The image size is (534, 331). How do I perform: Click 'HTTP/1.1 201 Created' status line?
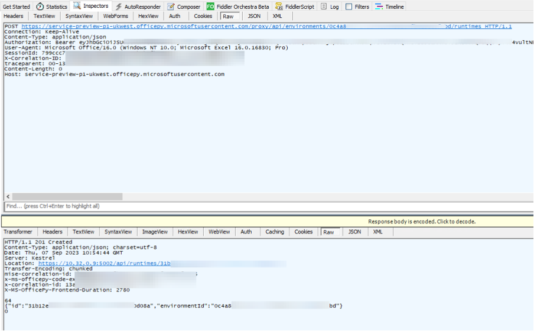[38, 242]
